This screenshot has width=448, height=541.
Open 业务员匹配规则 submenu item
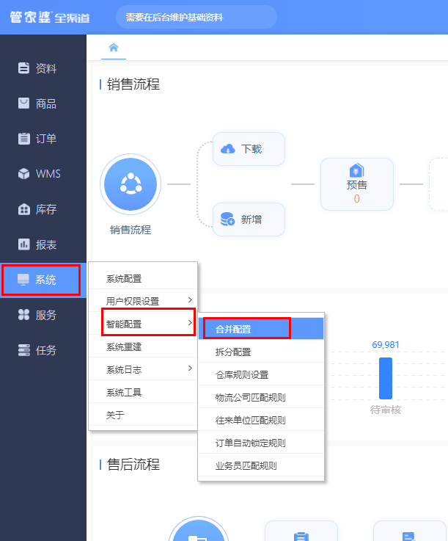point(261,465)
